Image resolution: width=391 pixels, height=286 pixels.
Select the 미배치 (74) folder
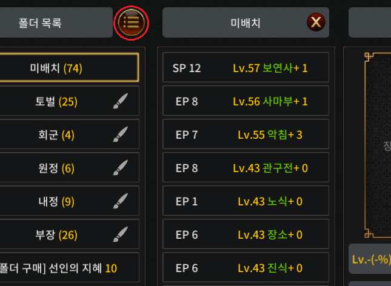pyautogui.click(x=69, y=68)
